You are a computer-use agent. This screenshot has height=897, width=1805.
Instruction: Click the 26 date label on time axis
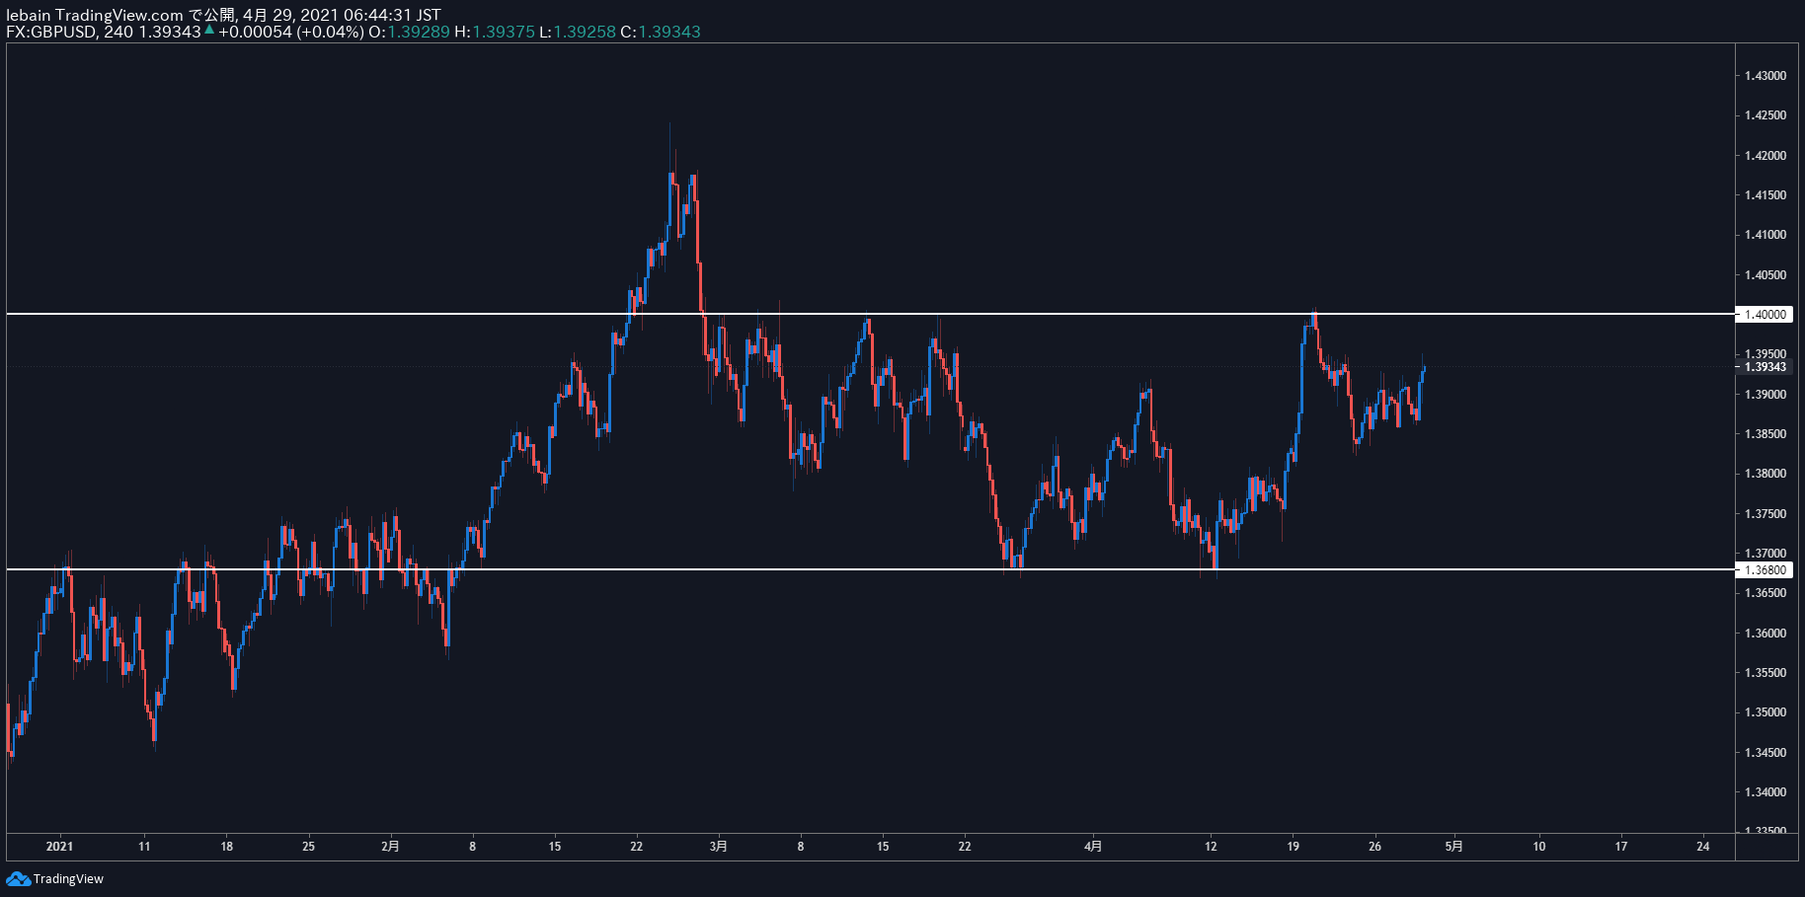tap(1374, 846)
